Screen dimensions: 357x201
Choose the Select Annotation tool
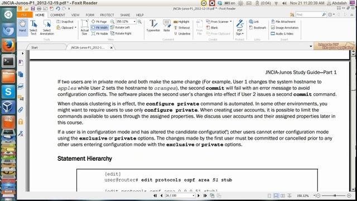coord(47,27)
